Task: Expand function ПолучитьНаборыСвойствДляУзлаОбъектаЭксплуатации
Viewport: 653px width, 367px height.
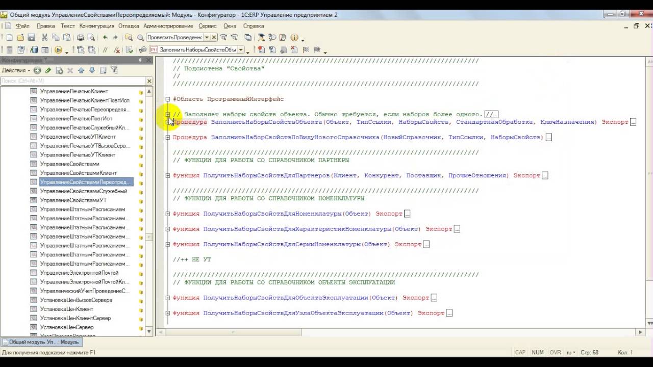Action: 167,313
